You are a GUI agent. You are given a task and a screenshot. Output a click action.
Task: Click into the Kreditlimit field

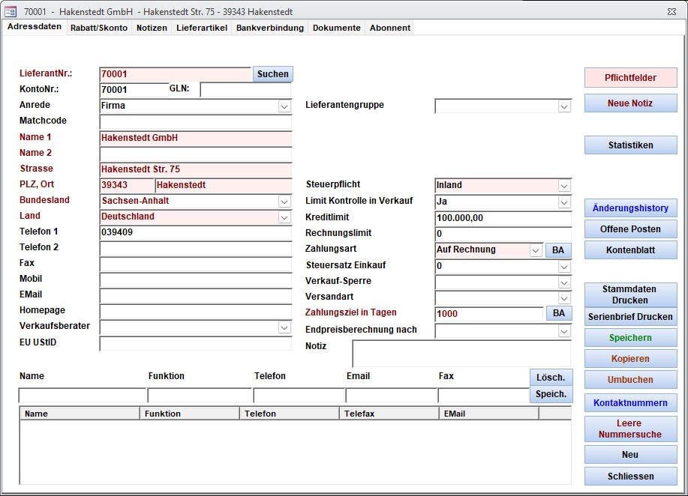pos(503,218)
